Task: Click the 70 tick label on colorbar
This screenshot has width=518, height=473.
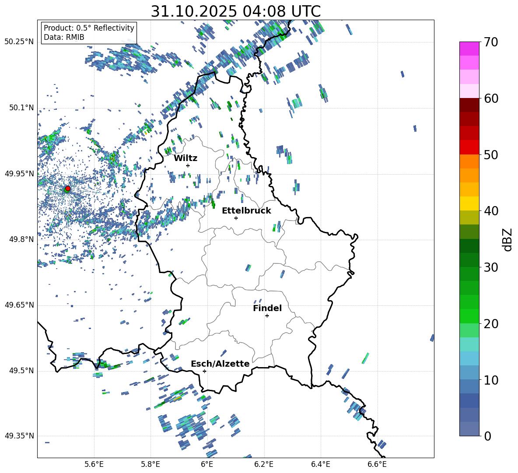Action: click(491, 42)
